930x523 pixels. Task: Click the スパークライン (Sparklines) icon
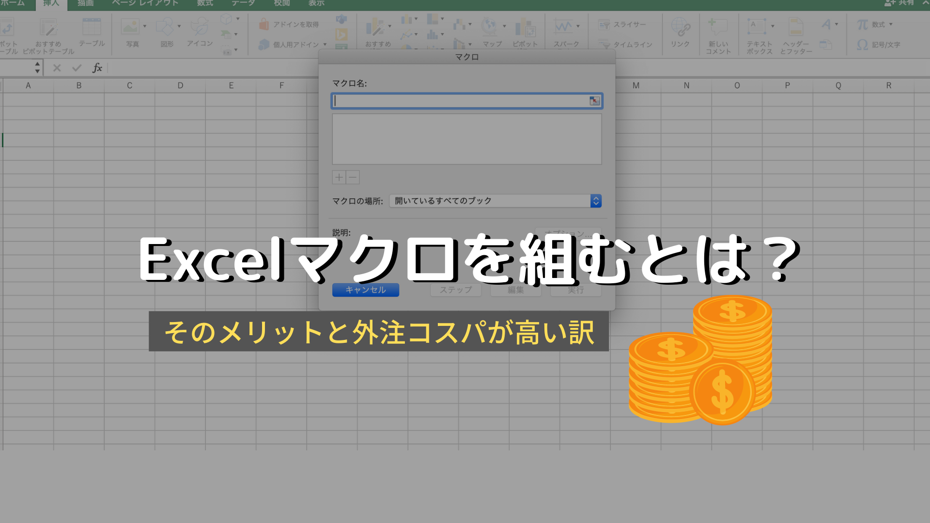(x=563, y=27)
